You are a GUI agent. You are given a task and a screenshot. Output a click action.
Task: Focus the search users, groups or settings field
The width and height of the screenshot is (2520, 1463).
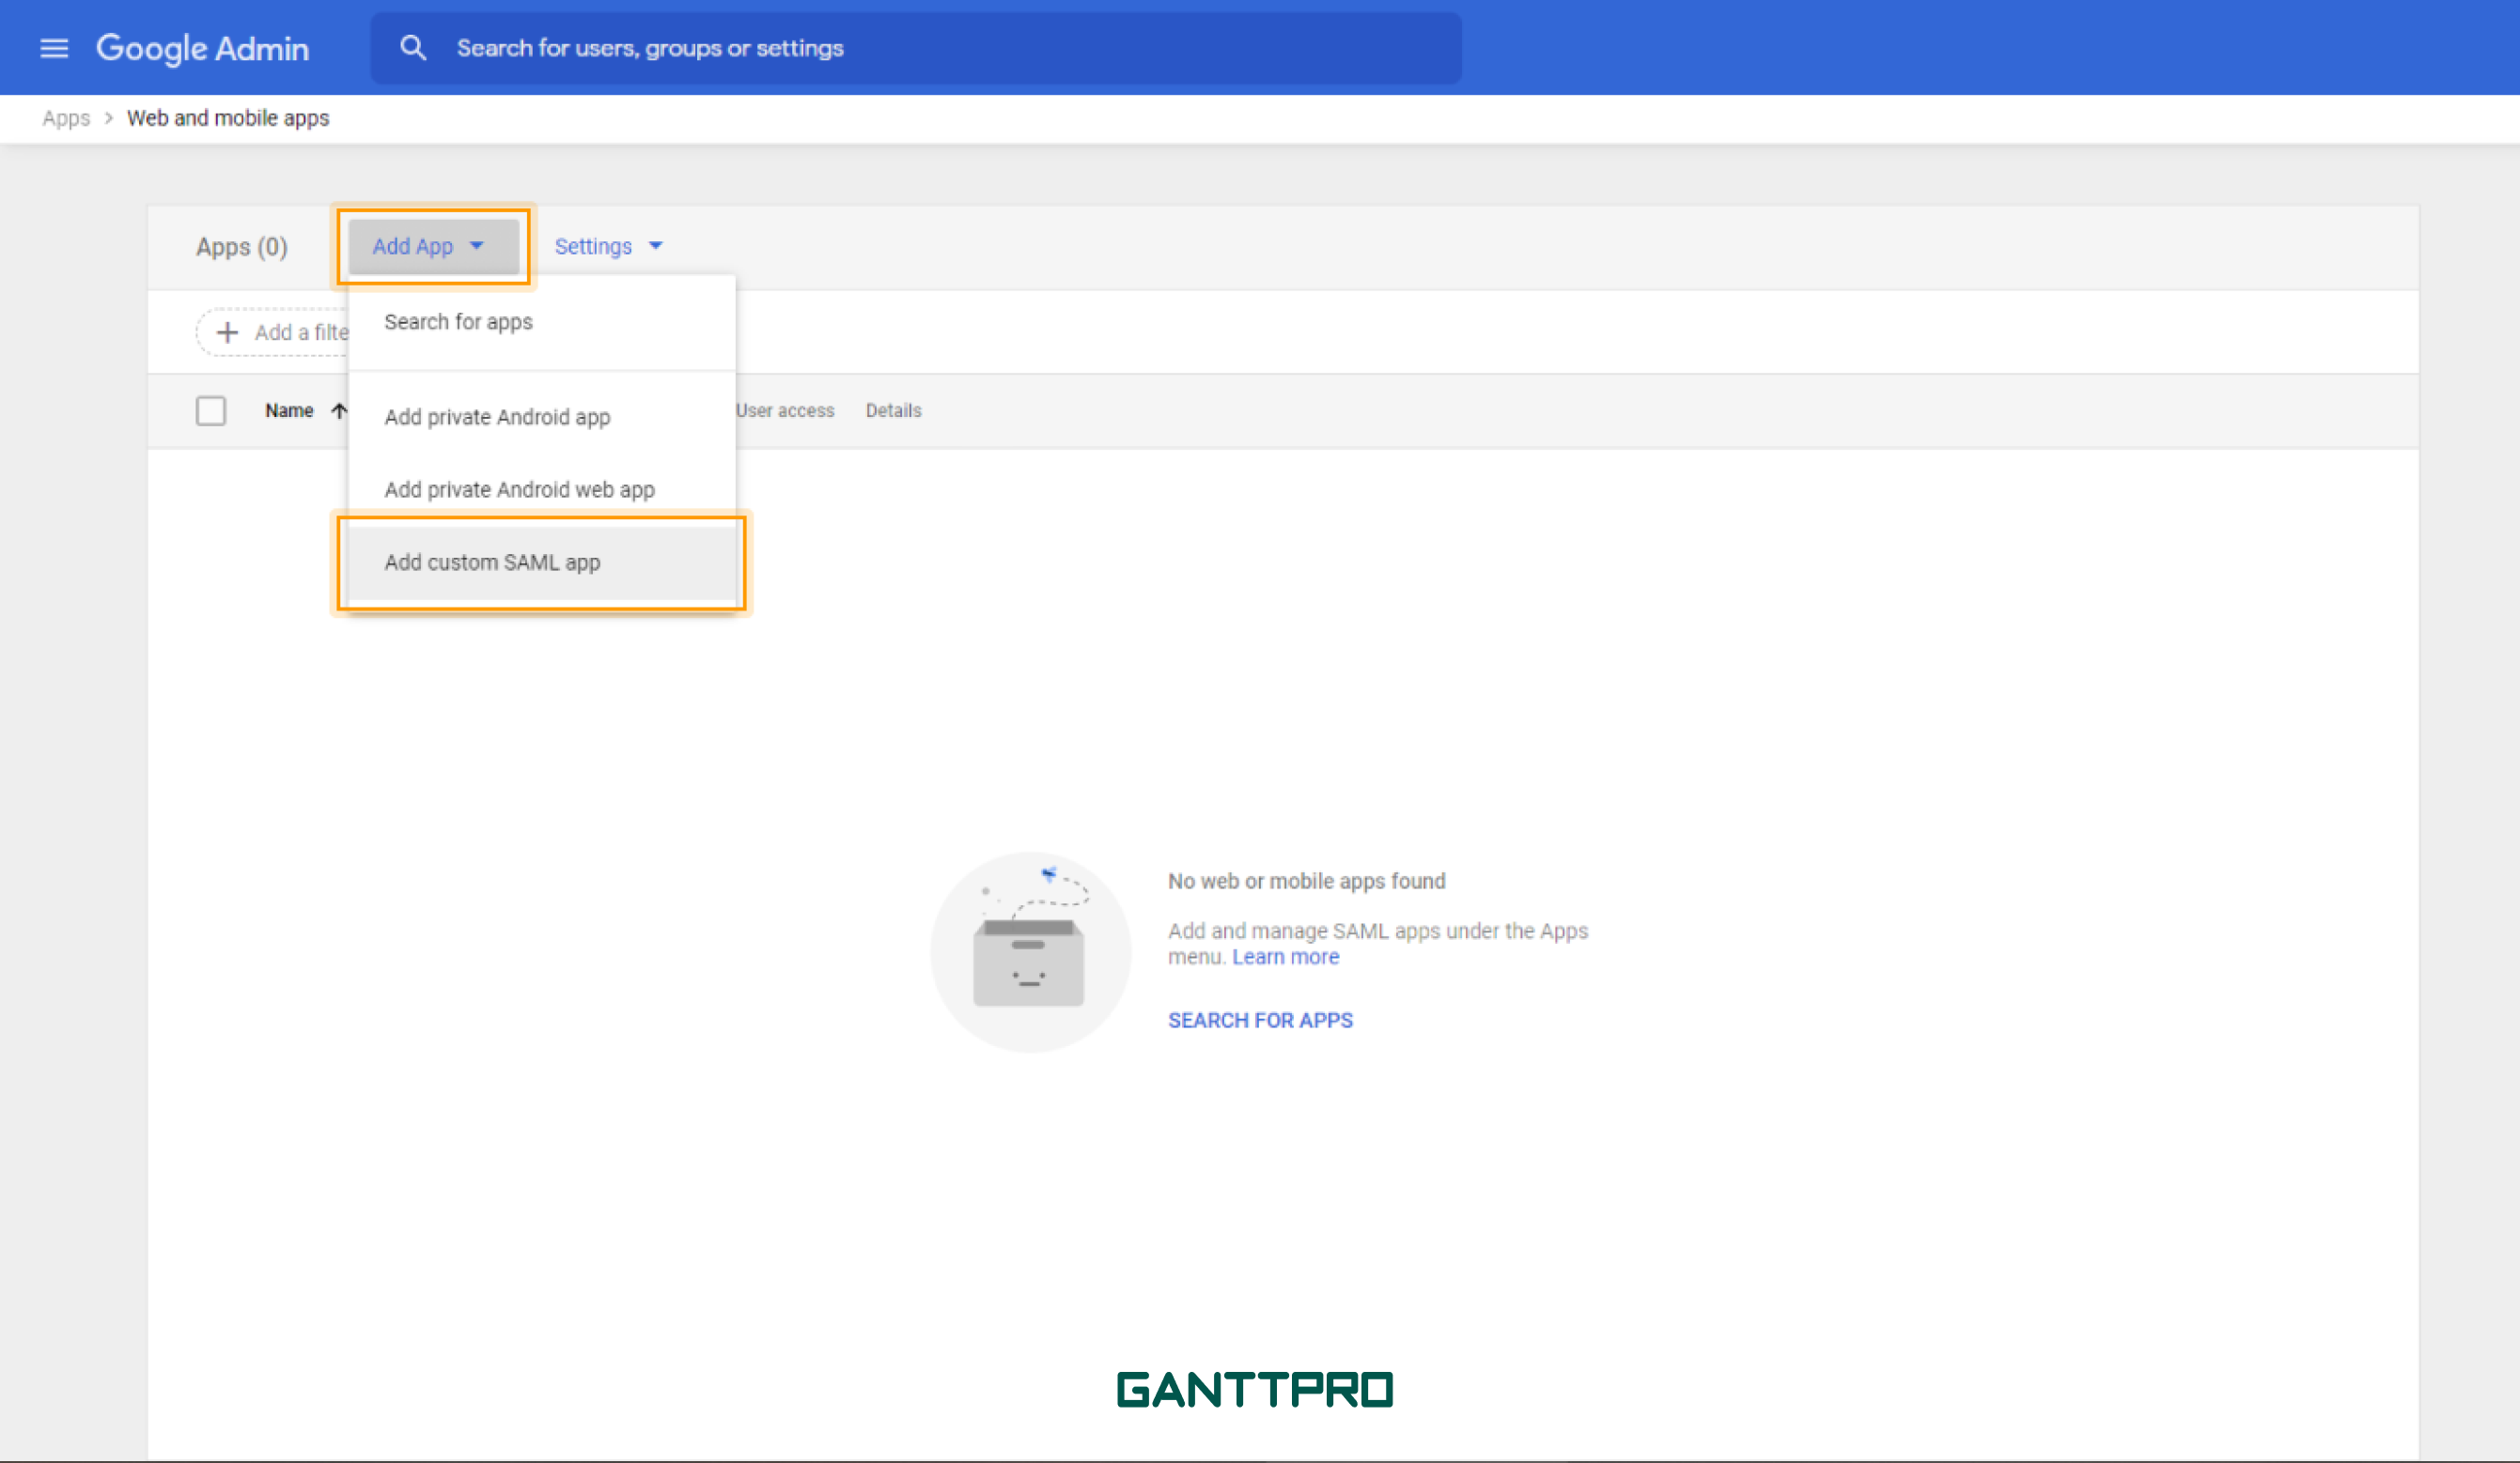pos(915,48)
